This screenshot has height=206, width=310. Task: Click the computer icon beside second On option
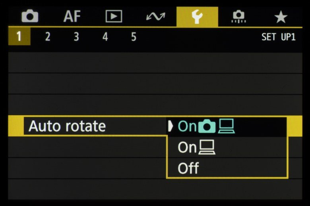208,148
